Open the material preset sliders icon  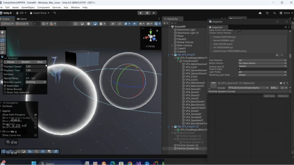pyautogui.click(x=284, y=83)
